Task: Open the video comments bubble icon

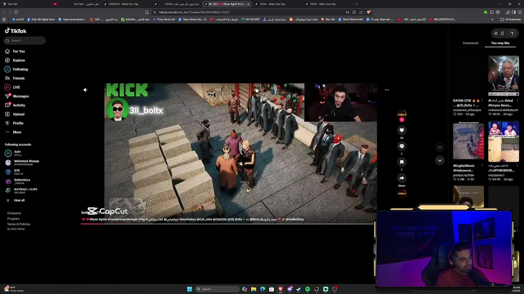Action: click(402, 146)
